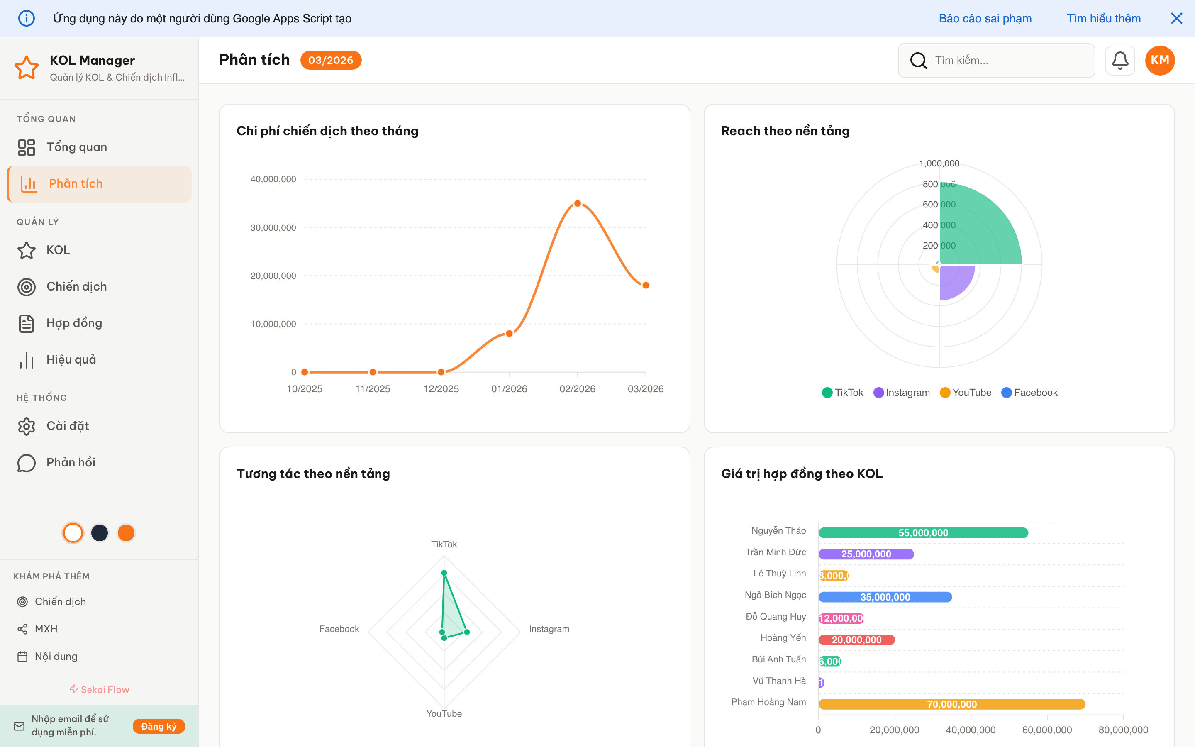Image resolution: width=1195 pixels, height=747 pixels.
Task: Click the Tìm kiếm search field
Action: 997,60
